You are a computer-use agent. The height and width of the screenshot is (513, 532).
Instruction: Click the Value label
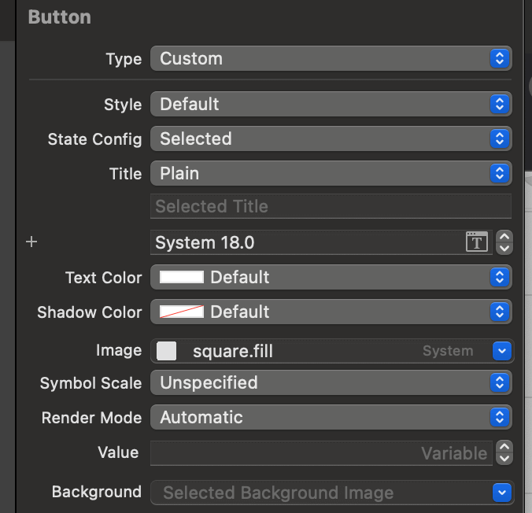coord(118,452)
